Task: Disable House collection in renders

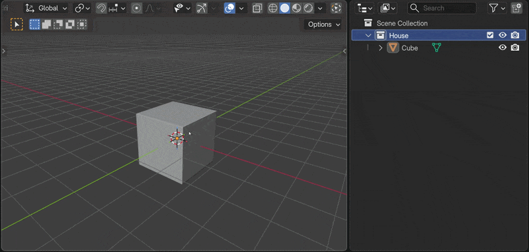Action: 515,35
